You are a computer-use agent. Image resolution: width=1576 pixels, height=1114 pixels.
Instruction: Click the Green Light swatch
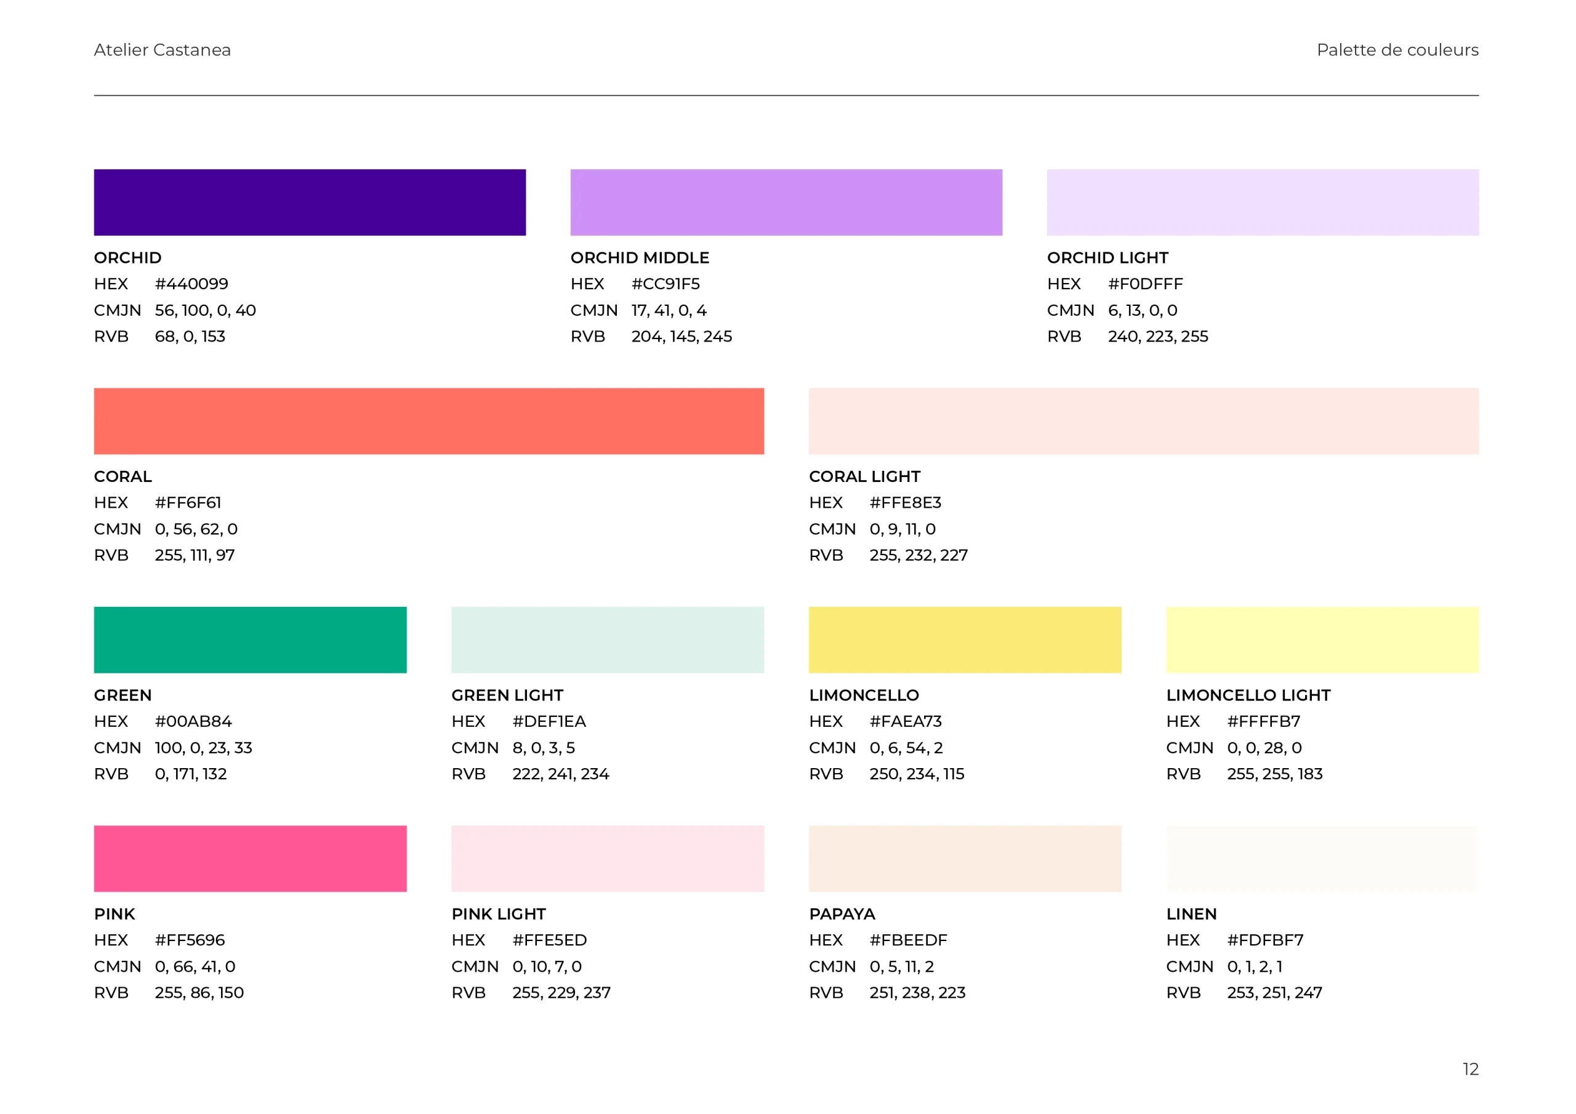click(608, 639)
